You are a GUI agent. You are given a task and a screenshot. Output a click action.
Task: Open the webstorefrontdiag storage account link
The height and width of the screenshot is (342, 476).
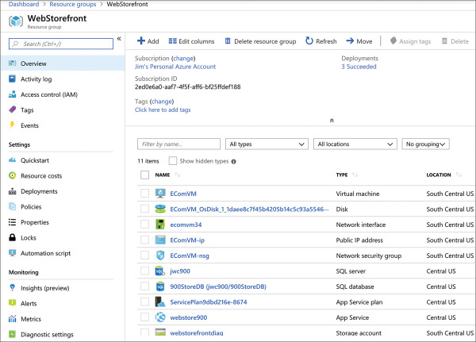point(197,333)
